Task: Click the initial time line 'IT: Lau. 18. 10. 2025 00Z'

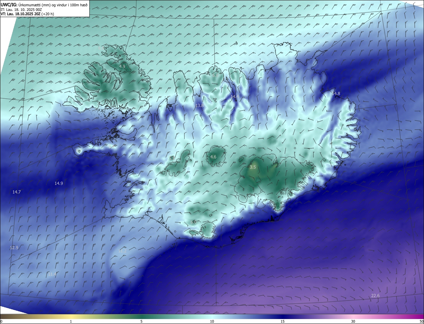Action: click(21, 10)
